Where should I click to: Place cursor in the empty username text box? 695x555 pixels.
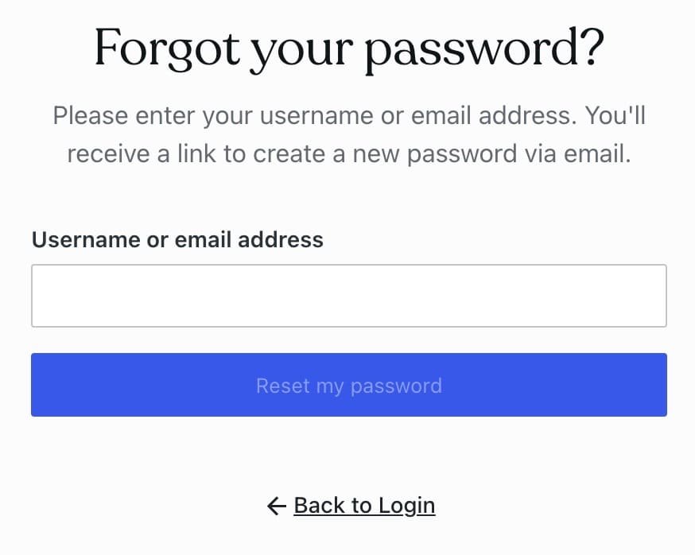[348, 296]
